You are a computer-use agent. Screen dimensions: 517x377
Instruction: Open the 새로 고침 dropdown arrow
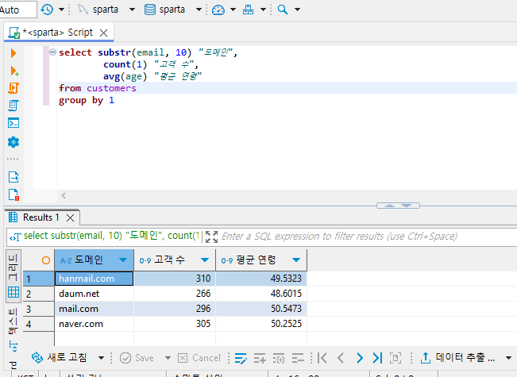[101, 358]
